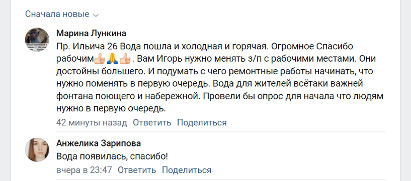Viewport: 411px width, 181px height.
Task: Open Марина Лункина's avatar picture
Action: tap(37, 40)
